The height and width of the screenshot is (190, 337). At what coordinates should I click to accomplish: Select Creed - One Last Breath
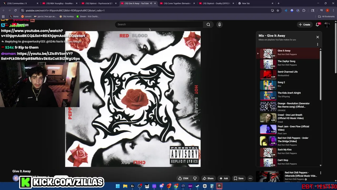(288, 118)
